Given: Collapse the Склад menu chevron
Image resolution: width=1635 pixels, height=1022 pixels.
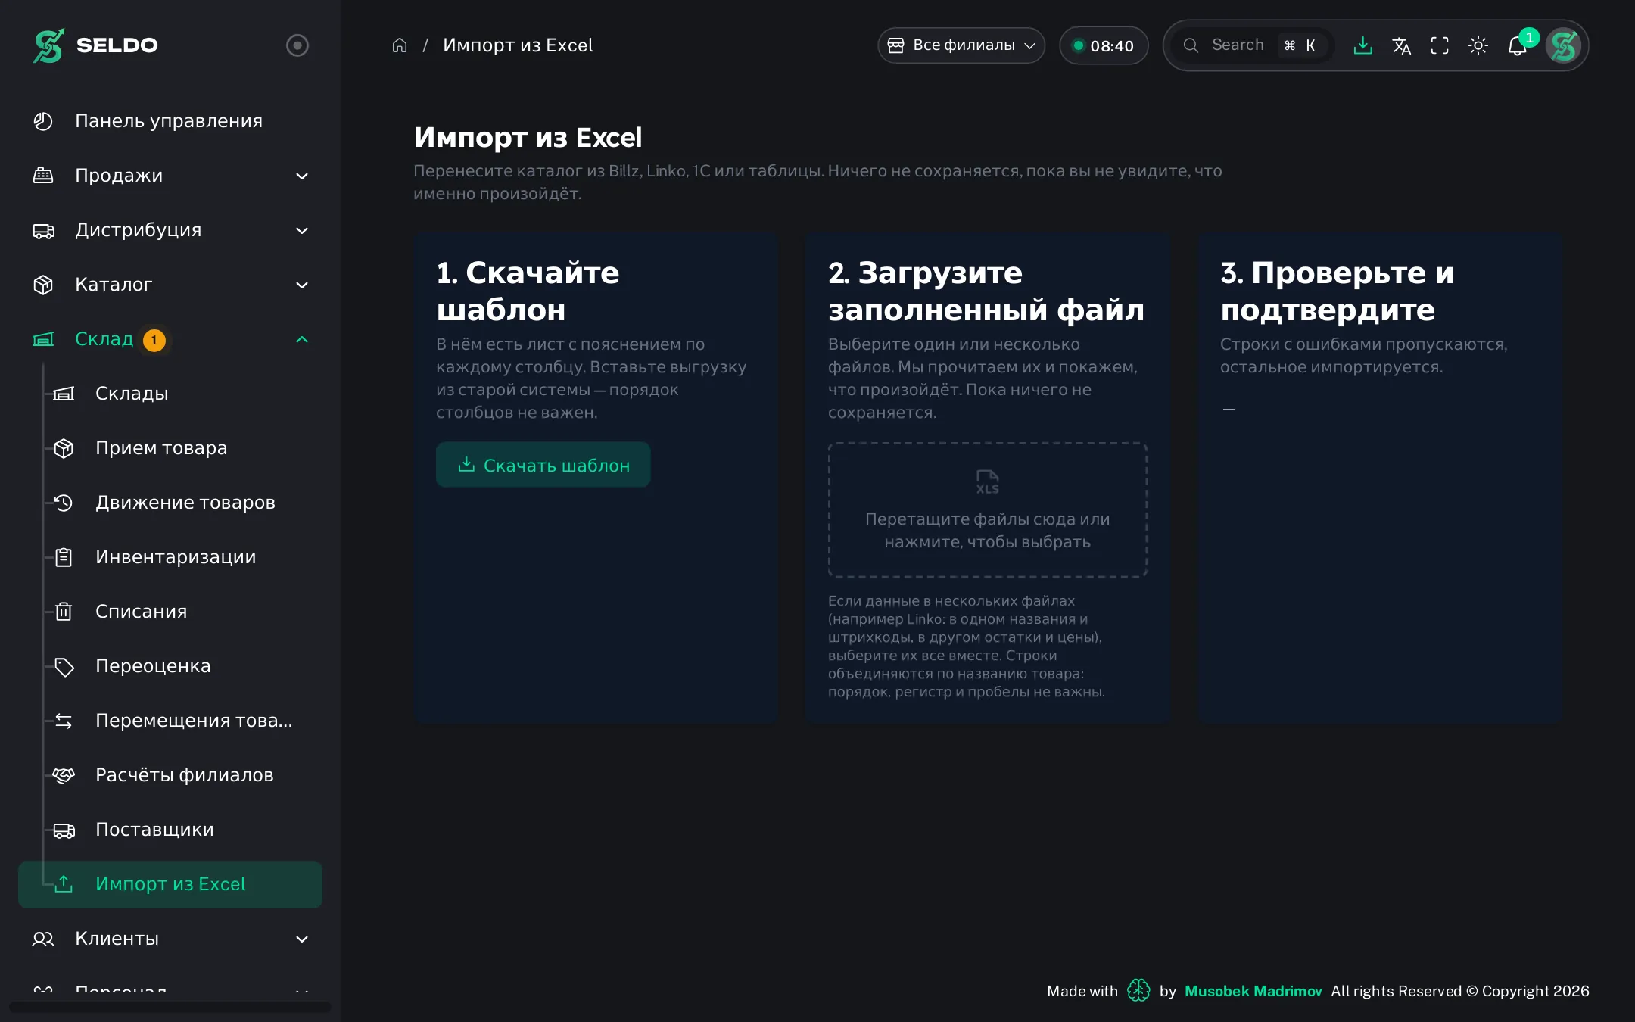Looking at the screenshot, I should [302, 339].
